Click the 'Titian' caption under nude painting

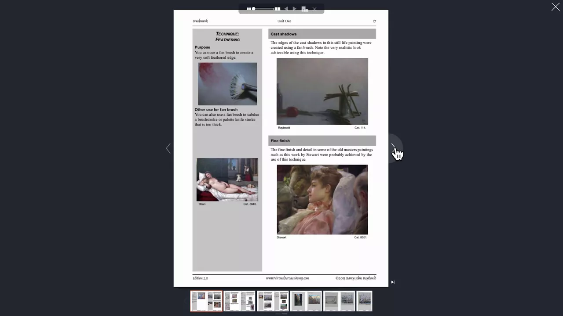(202, 204)
